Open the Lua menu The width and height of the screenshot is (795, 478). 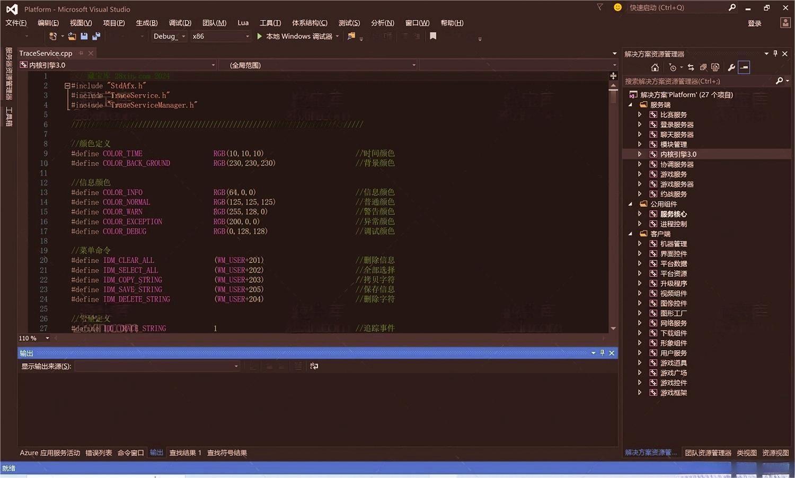point(243,23)
